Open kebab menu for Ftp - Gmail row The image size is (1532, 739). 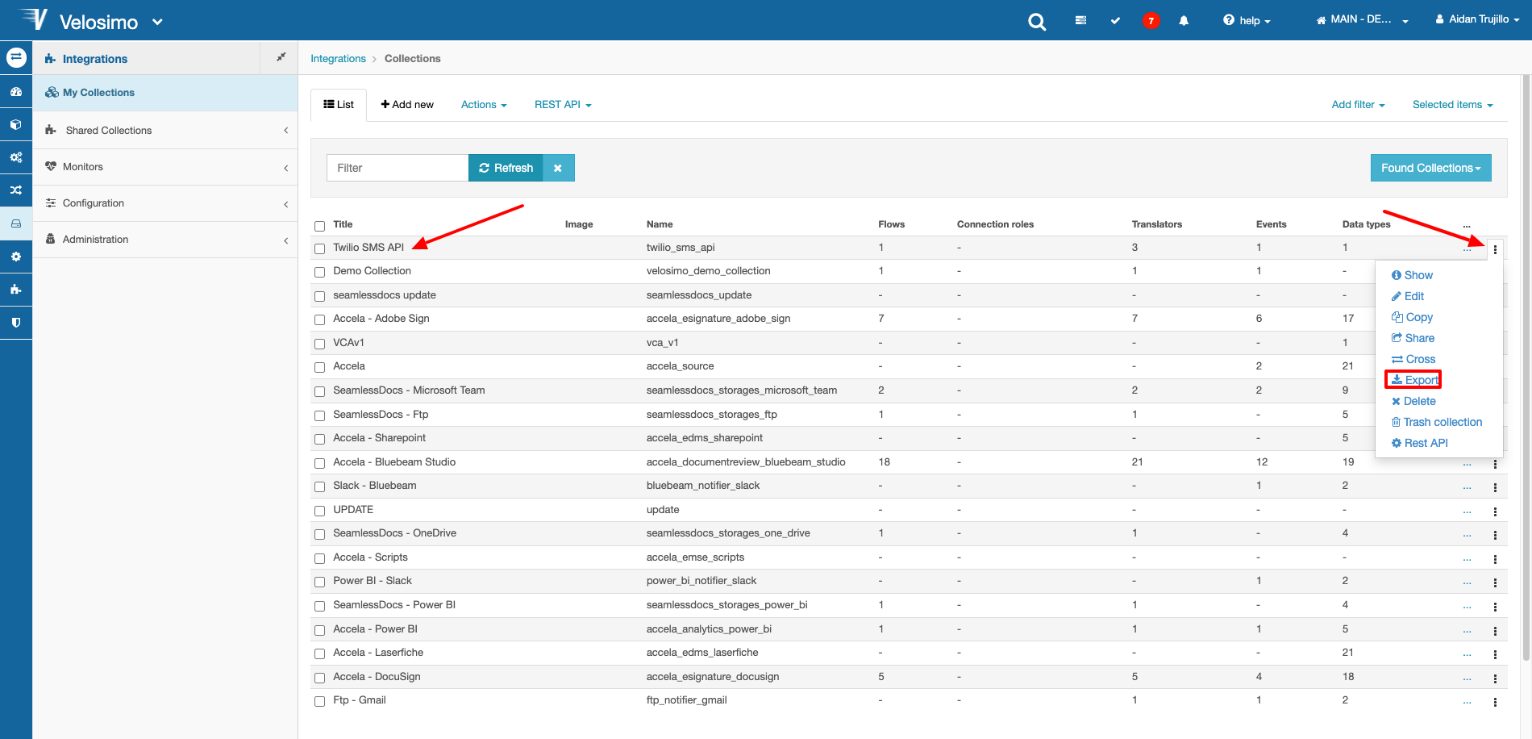[x=1495, y=702]
